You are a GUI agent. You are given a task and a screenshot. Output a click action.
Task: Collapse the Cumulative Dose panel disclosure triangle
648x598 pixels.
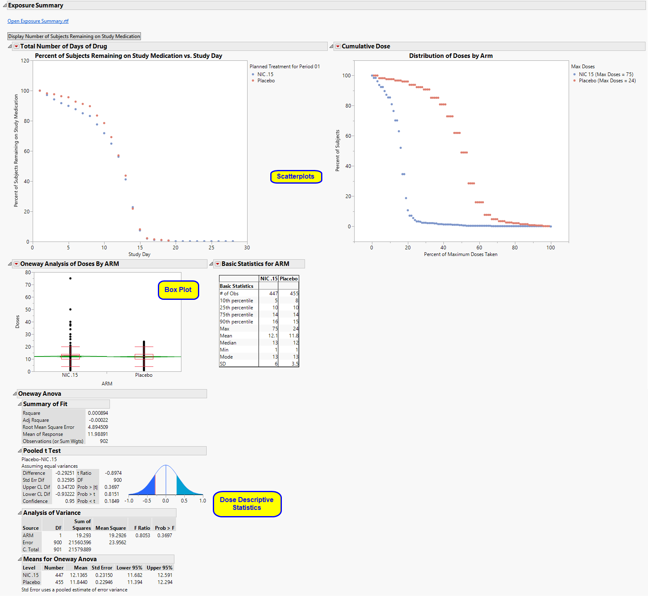[331, 46]
